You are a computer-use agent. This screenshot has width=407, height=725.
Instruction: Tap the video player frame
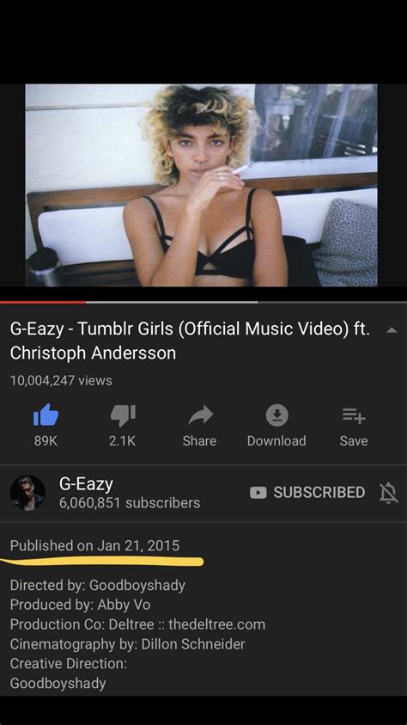pos(201,185)
